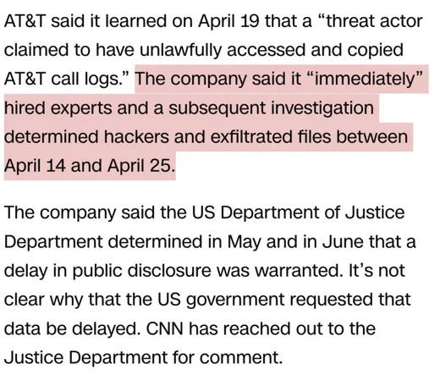
Task: Click the word 'May' in second paragraph
Action: 244,243
